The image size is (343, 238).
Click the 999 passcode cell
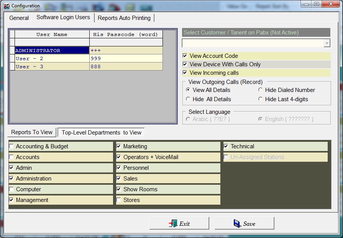[126, 58]
